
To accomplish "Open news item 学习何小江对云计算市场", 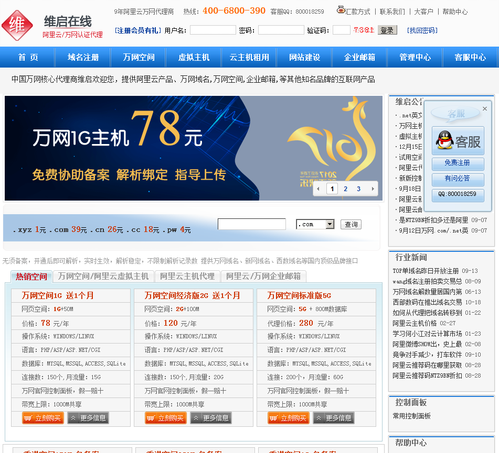I will pos(427,334).
